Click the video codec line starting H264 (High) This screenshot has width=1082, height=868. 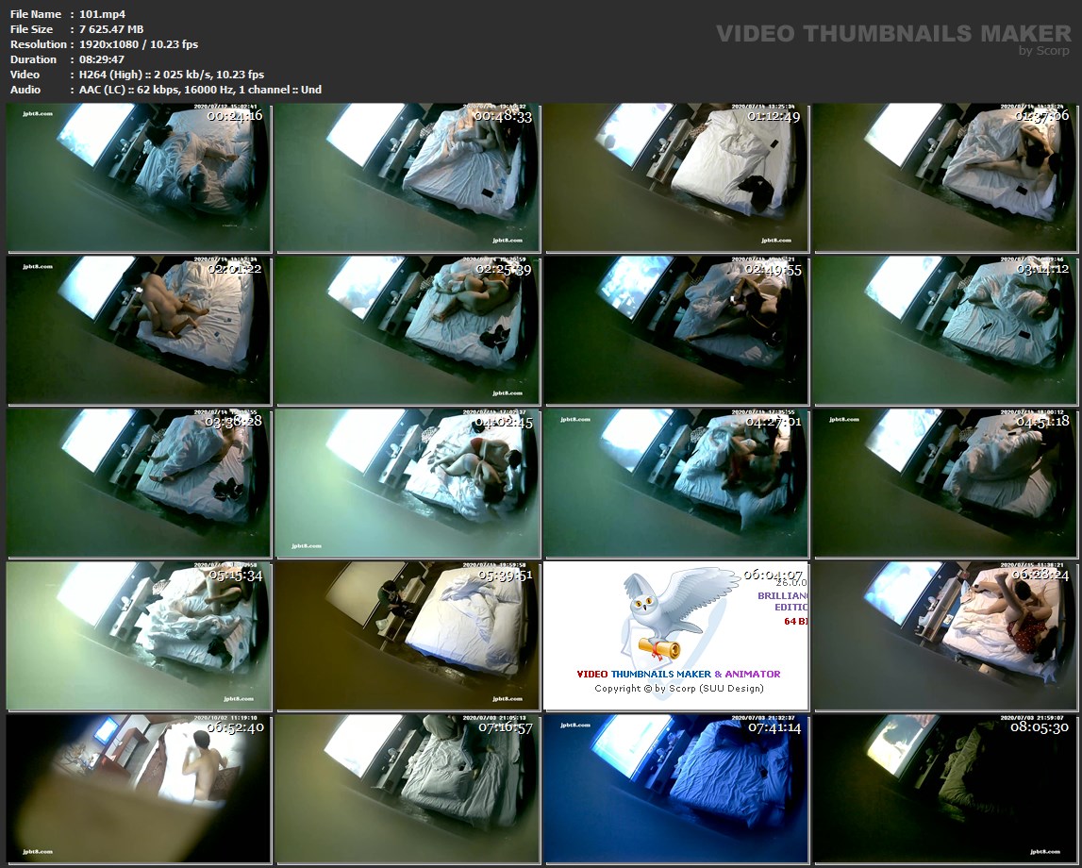tap(171, 75)
